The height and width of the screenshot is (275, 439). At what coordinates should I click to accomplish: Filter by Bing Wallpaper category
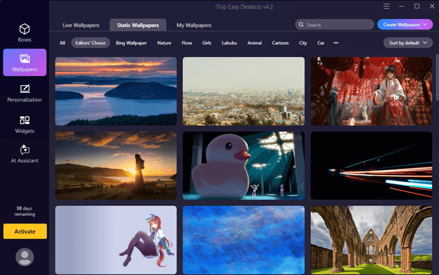pyautogui.click(x=132, y=43)
